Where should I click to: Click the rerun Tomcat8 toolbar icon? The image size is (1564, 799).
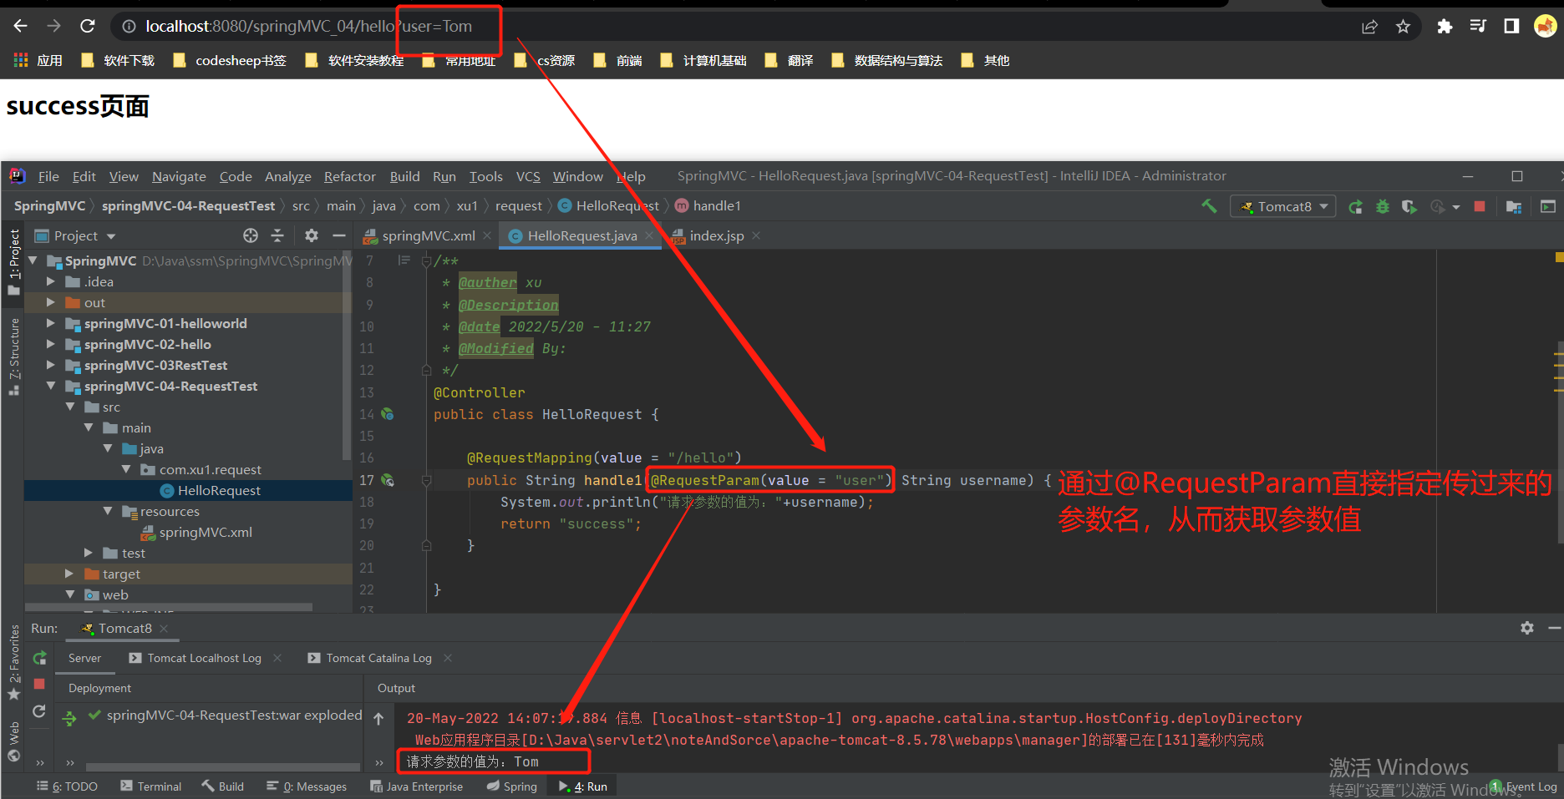click(1355, 206)
